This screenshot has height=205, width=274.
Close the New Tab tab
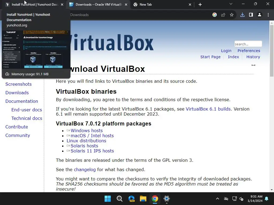[x=190, y=5]
